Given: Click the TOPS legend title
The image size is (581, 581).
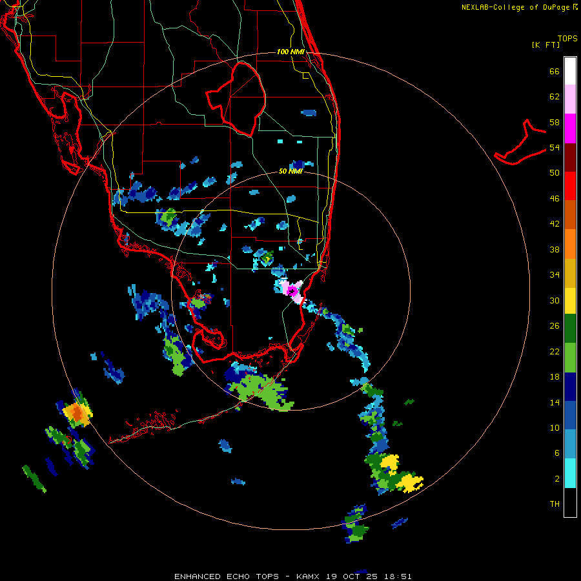Looking at the screenshot, I should point(567,39).
